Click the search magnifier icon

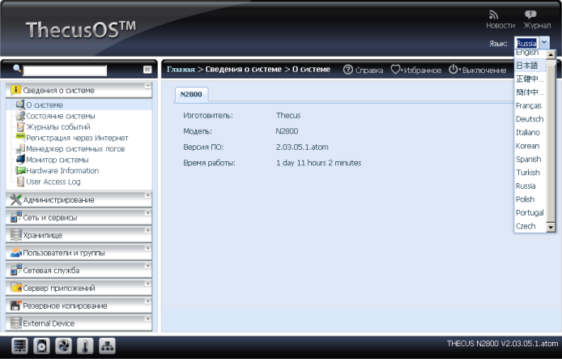tap(16, 68)
